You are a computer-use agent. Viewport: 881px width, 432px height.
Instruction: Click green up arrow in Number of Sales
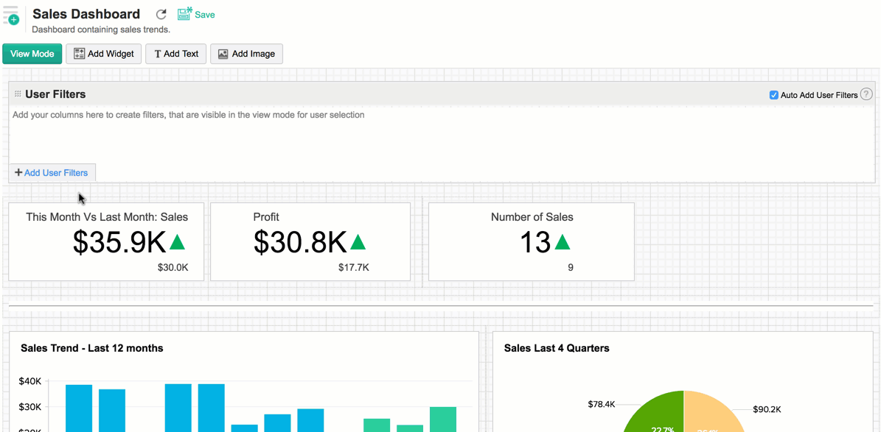point(563,241)
